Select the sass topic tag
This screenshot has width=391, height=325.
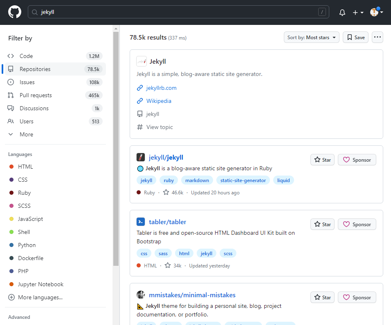point(163,254)
